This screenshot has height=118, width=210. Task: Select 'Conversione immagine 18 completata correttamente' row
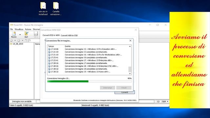click(88, 69)
